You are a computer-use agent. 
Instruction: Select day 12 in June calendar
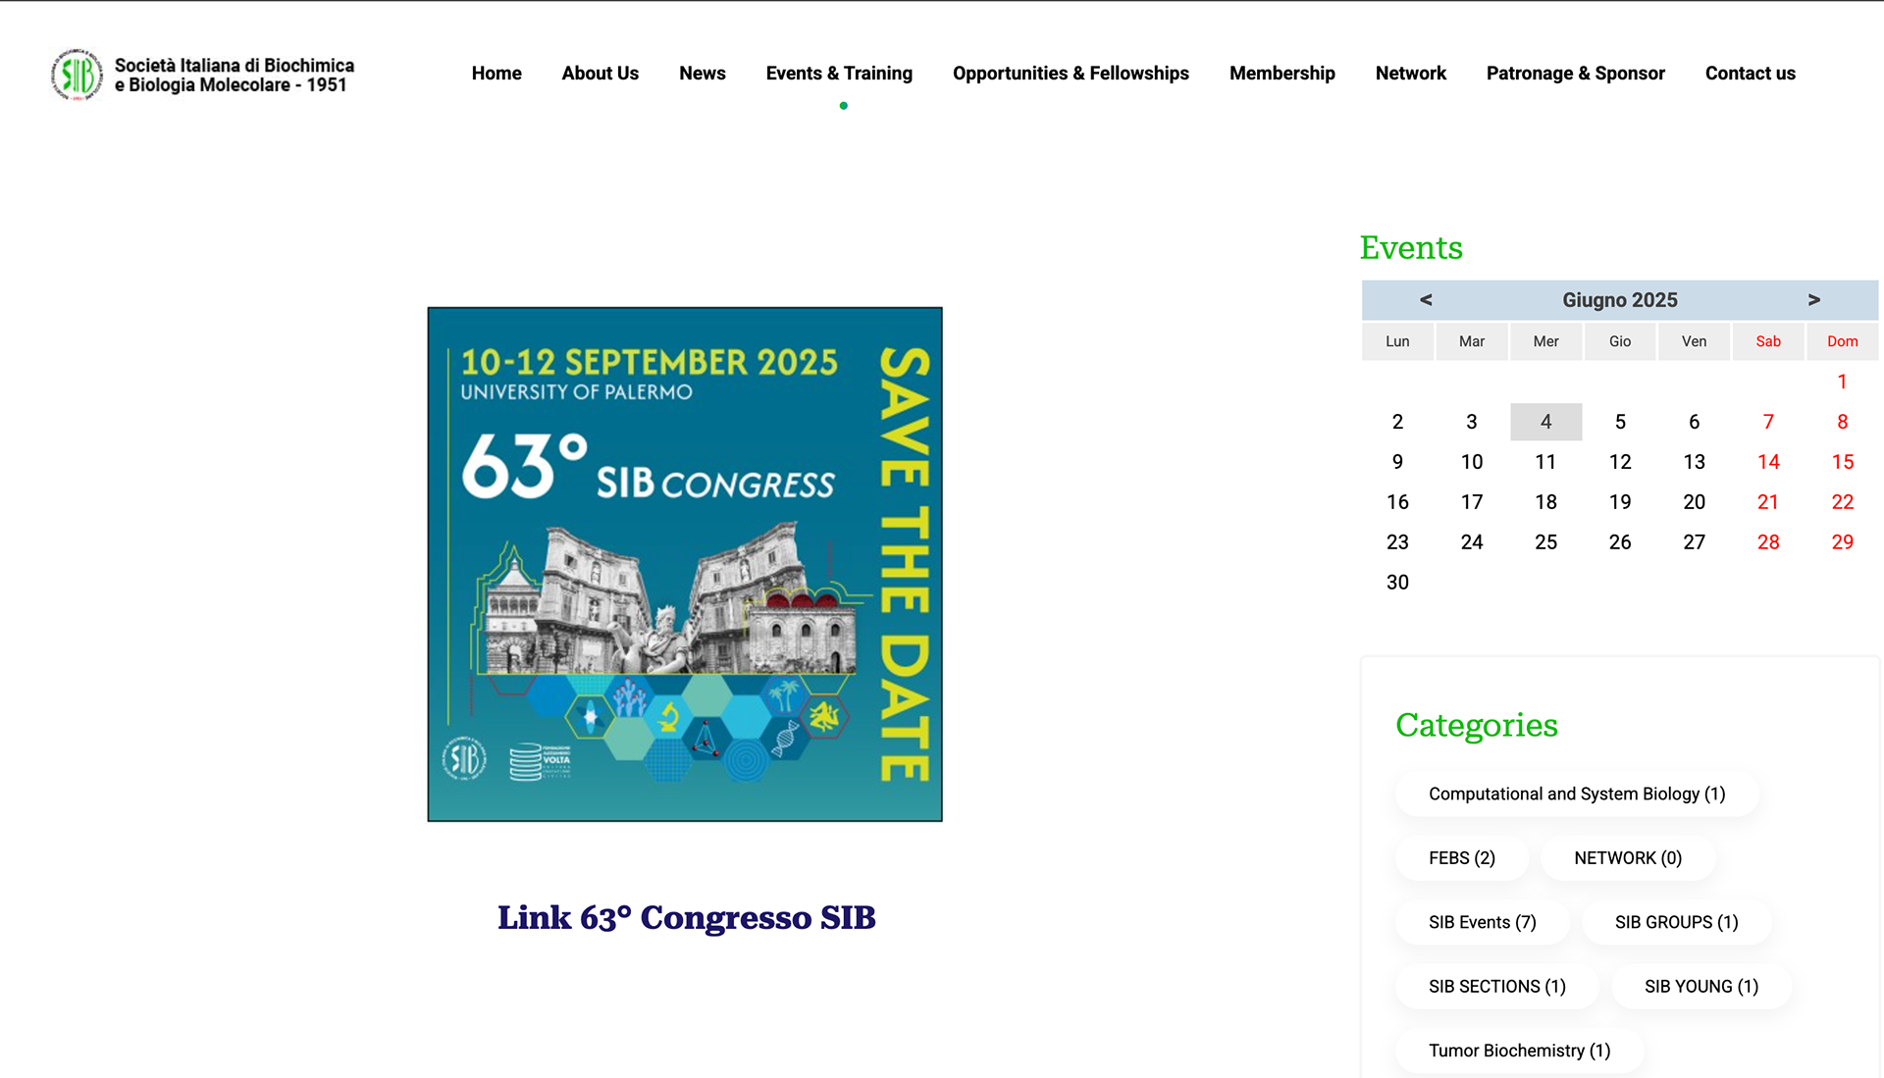click(x=1620, y=462)
